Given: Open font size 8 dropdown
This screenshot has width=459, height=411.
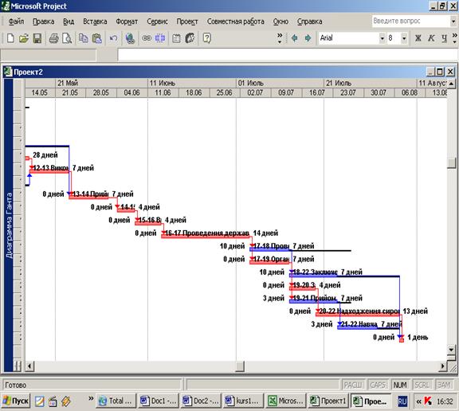Looking at the screenshot, I should coord(404,38).
